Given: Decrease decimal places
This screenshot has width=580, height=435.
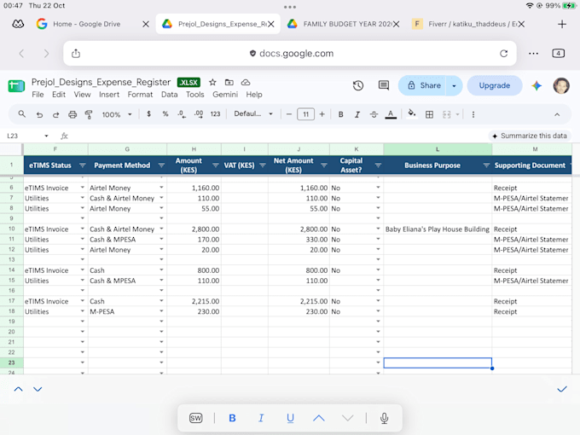Looking at the screenshot, I should coord(181,114).
